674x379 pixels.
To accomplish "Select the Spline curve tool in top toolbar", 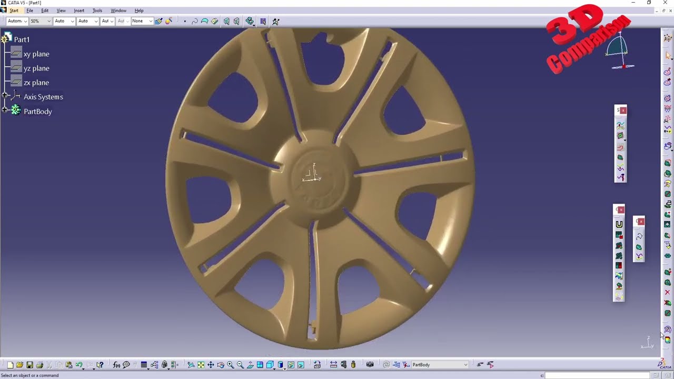I will [x=194, y=21].
